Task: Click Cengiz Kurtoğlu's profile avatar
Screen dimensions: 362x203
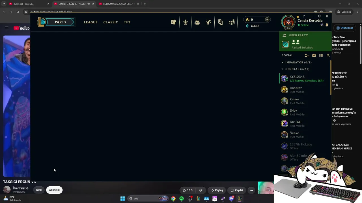Action: point(288,22)
